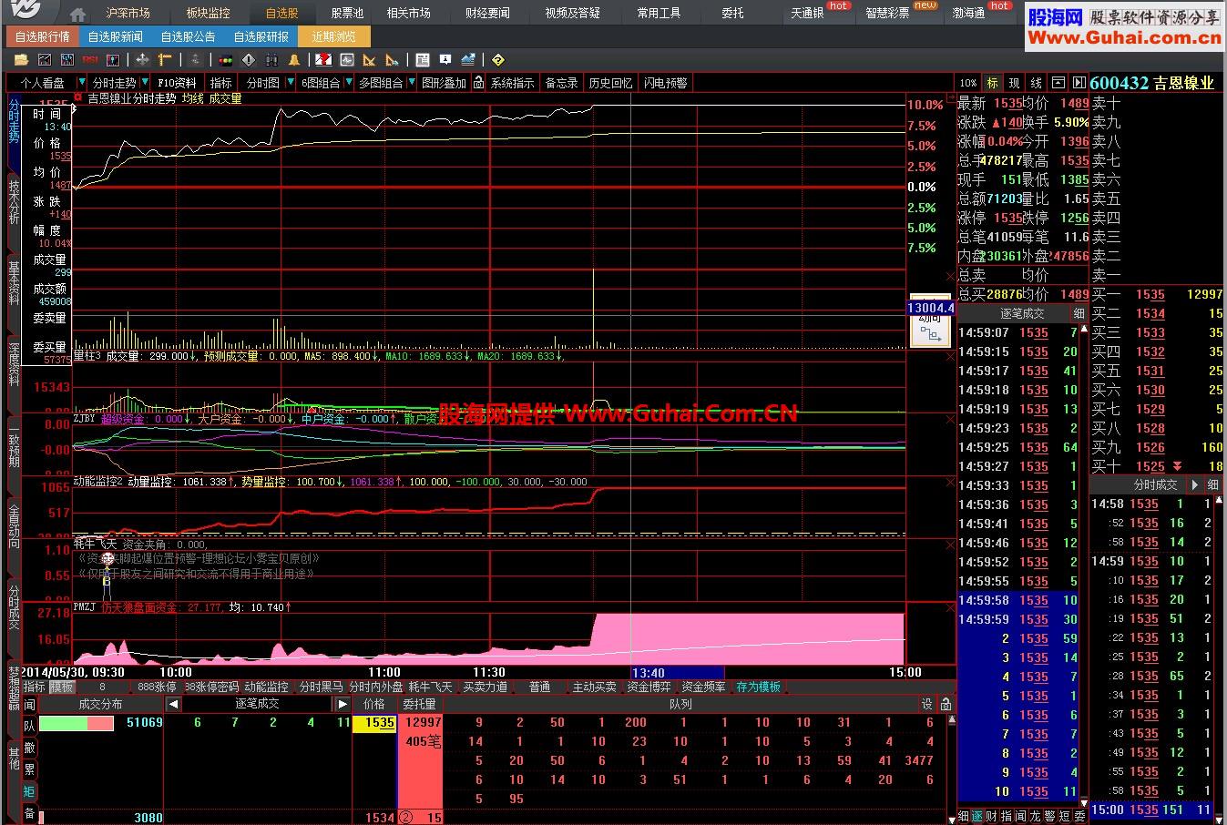Viewport: 1227px width, 825px height.
Task: Open the 板块监控 menu tab
Action: coord(208,14)
